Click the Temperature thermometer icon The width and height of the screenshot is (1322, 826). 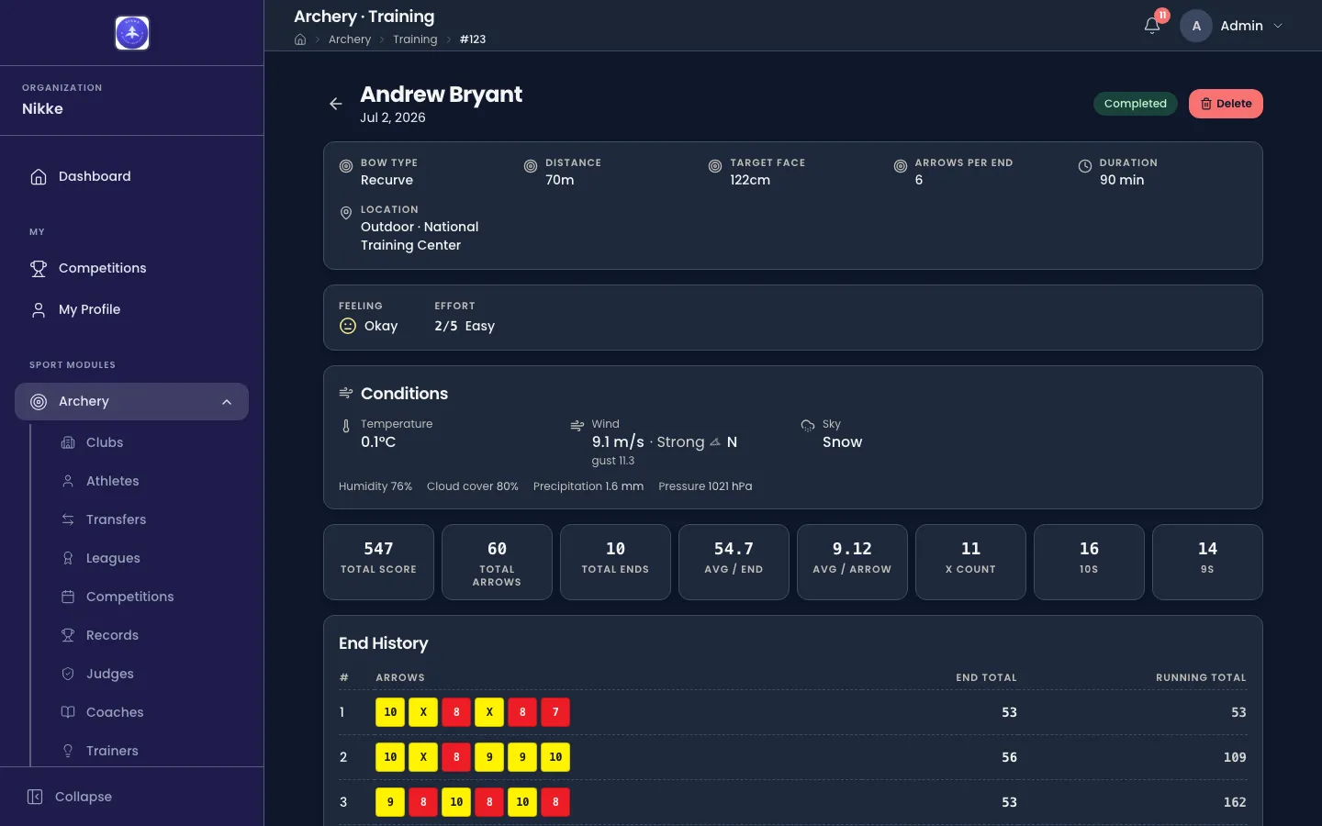(346, 426)
